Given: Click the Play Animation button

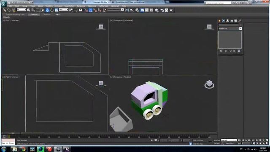Looking at the screenshot, I should tap(246, 140).
